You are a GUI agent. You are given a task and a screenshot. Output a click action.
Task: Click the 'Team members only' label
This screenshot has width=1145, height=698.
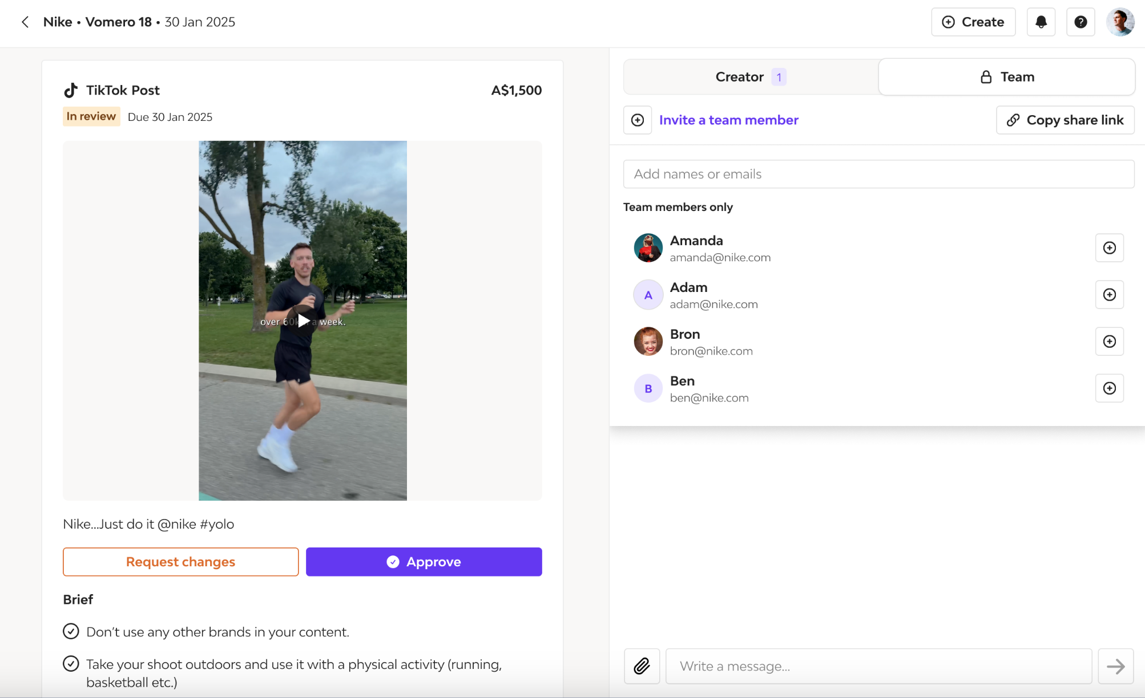coord(678,207)
